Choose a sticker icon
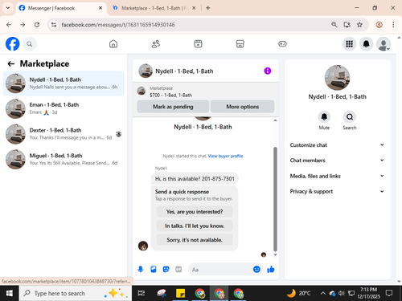This screenshot has width=402, height=301. (166, 269)
